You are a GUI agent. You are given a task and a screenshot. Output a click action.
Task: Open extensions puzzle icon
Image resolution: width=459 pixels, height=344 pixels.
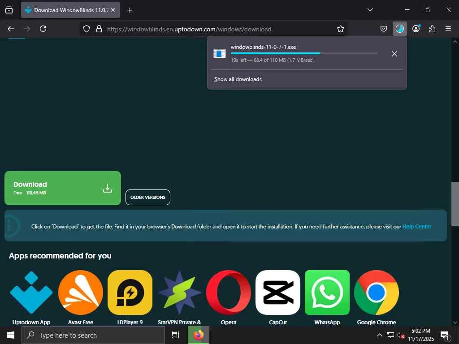click(432, 29)
